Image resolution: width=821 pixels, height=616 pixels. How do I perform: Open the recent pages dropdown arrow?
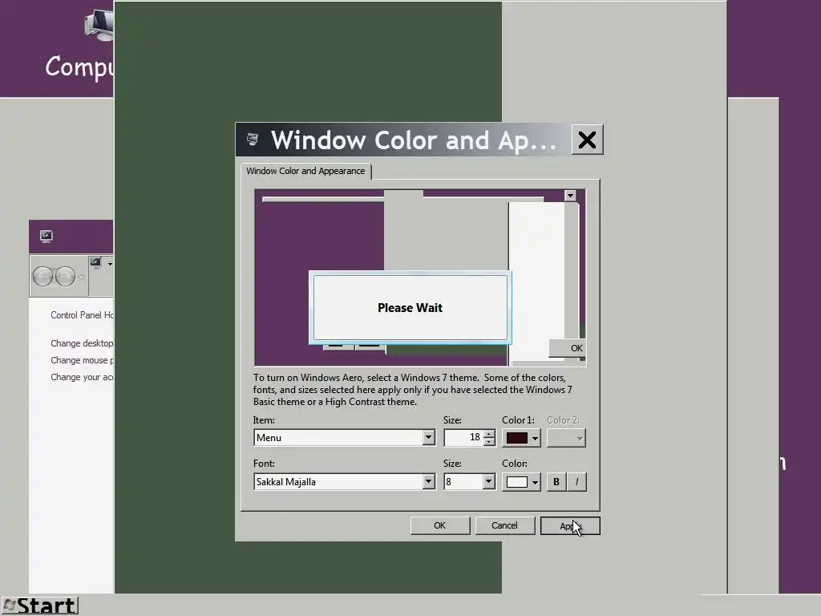point(81,277)
